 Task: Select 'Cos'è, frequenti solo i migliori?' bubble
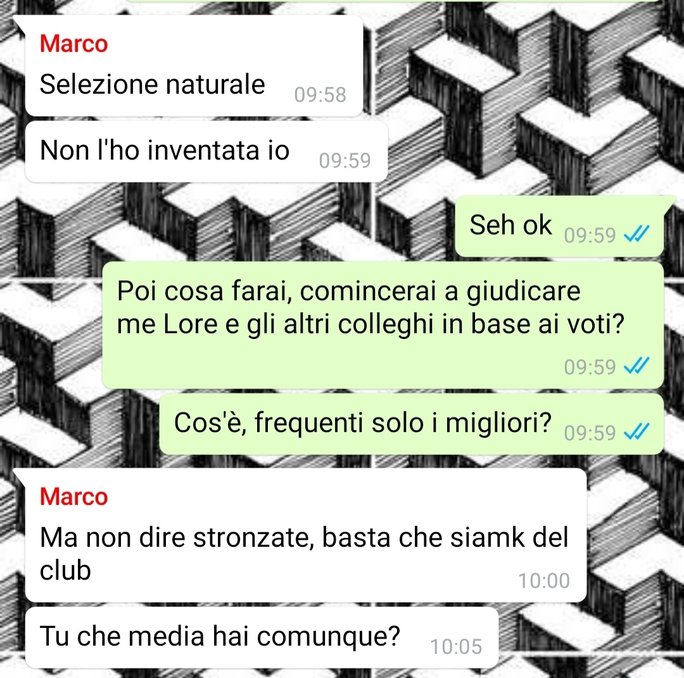click(412, 423)
